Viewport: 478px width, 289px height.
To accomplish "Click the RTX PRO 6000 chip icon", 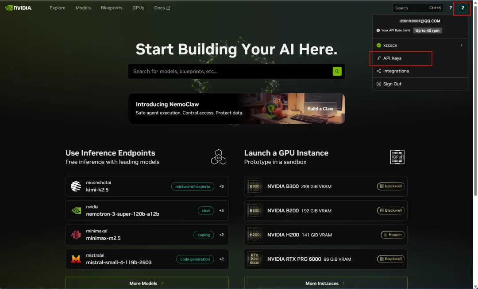I will [254, 259].
